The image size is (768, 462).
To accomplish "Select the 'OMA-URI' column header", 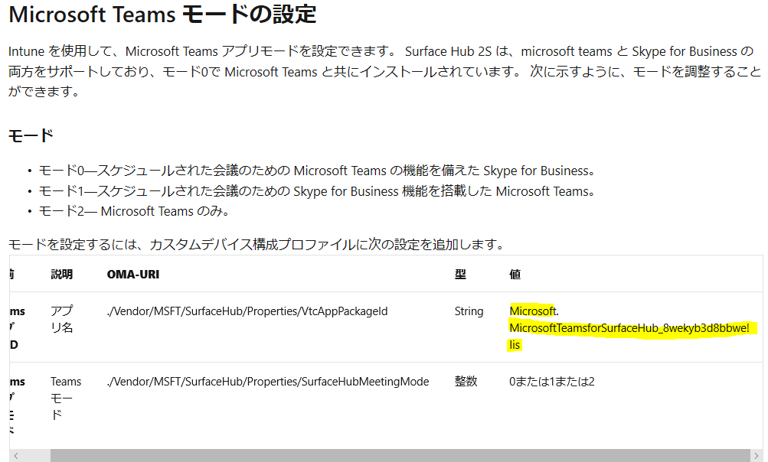I will 133,274.
